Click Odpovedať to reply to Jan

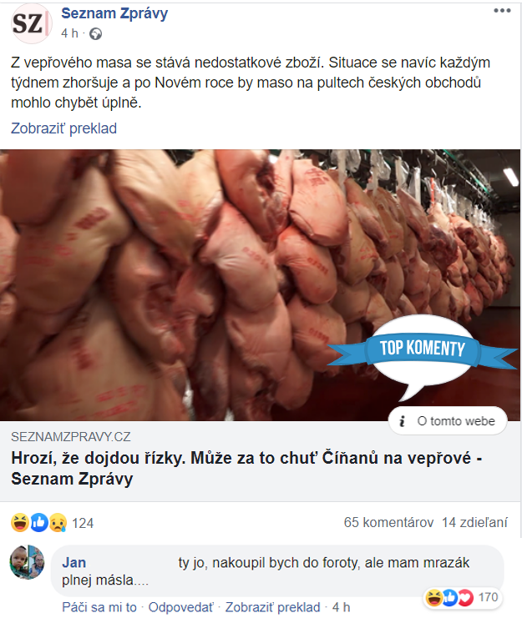(x=181, y=607)
